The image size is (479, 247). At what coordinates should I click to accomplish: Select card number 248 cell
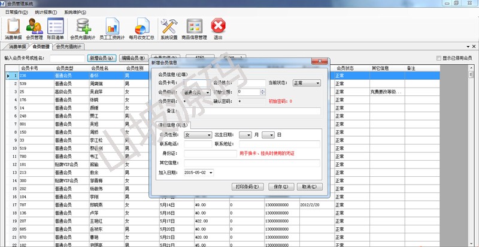37,116
